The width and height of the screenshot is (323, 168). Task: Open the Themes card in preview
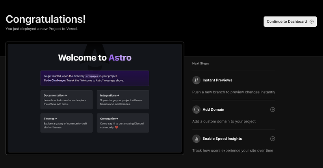point(67,123)
